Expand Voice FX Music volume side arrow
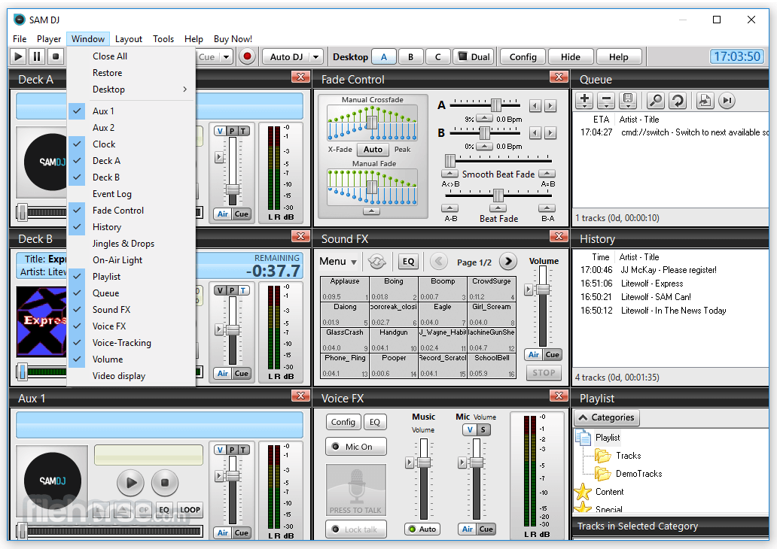Viewport: 777px width, 549px height. [x=410, y=463]
